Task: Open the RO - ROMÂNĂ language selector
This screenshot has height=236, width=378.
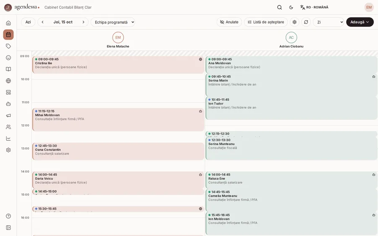Action: (314, 7)
